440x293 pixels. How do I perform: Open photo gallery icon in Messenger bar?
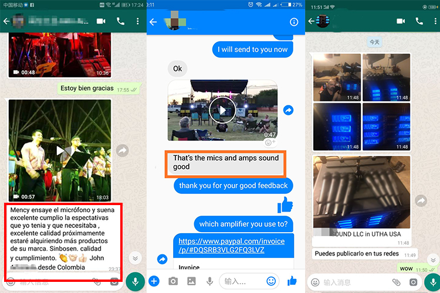(191, 281)
